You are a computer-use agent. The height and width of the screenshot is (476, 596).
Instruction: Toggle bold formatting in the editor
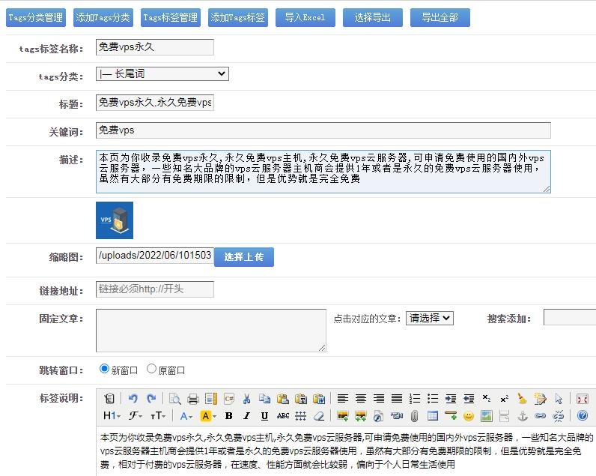(x=228, y=416)
